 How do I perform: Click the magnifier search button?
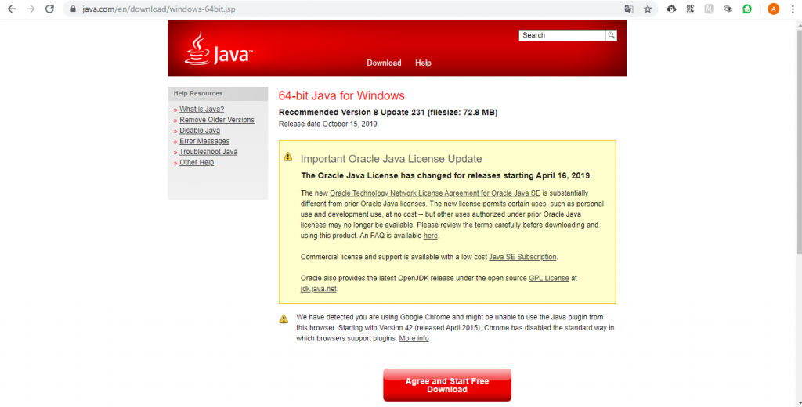tap(611, 35)
